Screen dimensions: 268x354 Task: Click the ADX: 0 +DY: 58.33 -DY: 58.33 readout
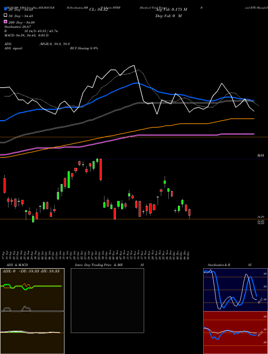[31, 271]
